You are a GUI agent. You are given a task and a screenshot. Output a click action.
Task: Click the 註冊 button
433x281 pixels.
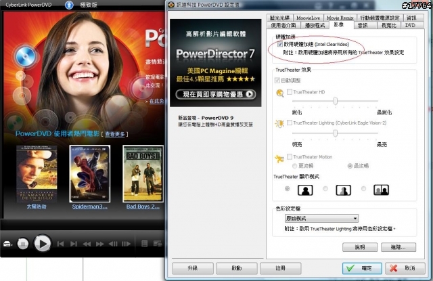click(x=281, y=268)
